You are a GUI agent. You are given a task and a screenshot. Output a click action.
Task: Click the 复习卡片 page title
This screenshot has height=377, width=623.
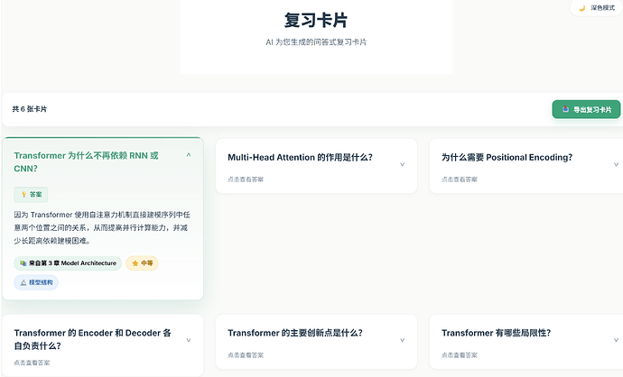(316, 20)
